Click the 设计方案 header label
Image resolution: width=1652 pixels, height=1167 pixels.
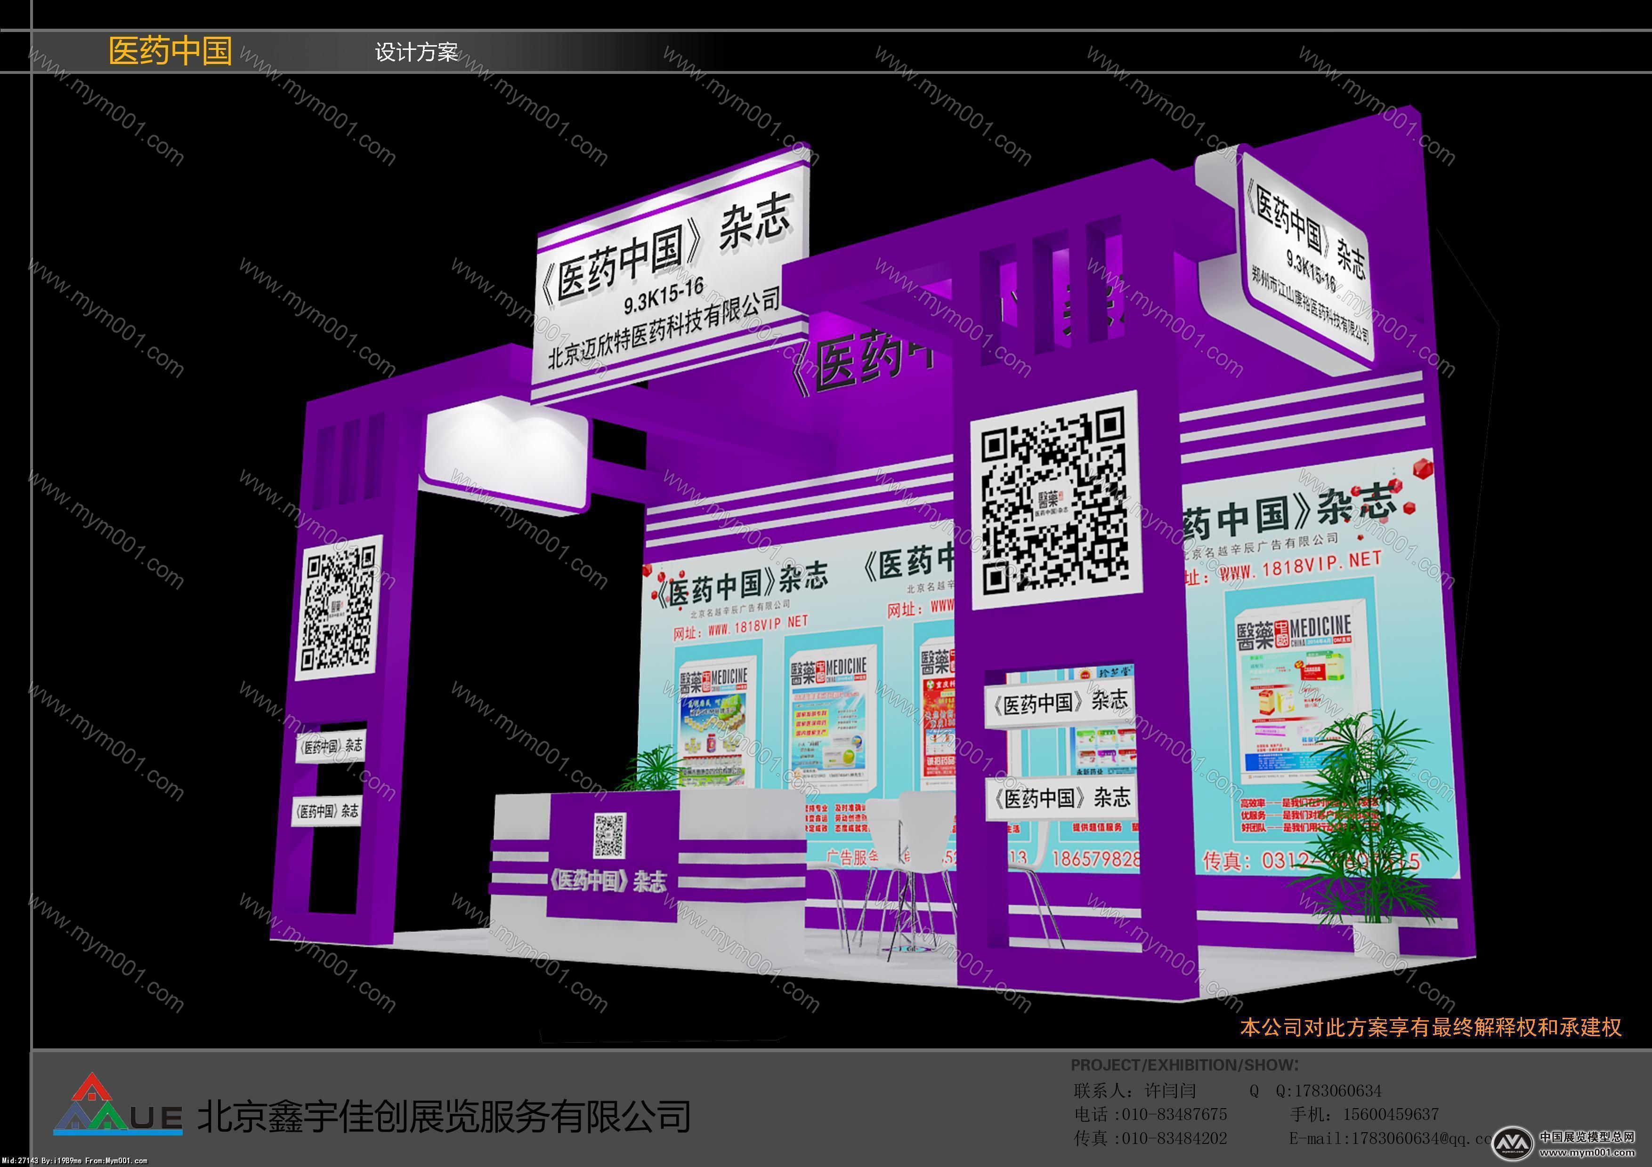(417, 52)
